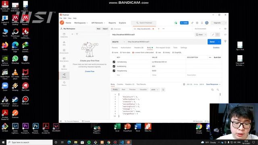Click the Postman logo in the header

point(62,23)
